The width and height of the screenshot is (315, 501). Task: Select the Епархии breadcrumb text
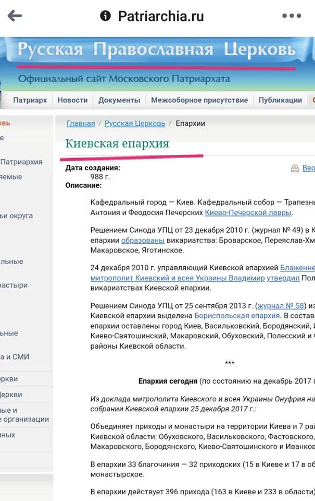coord(191,123)
